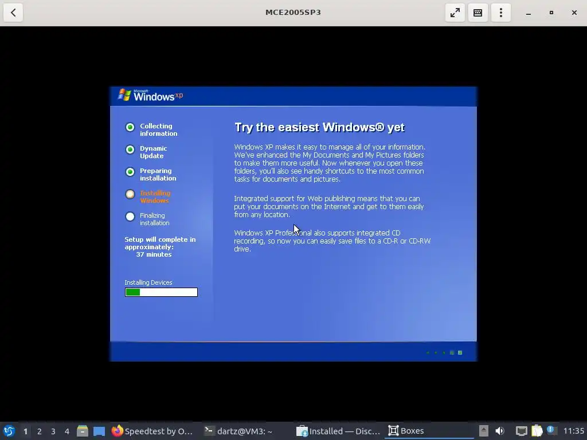The height and width of the screenshot is (440, 587).
Task: Click the Collecting information step indicator
Action: click(130, 127)
